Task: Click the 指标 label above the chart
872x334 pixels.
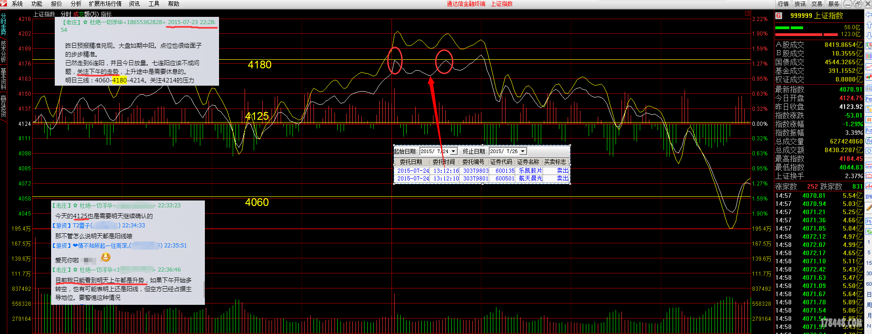Action: pos(106,15)
